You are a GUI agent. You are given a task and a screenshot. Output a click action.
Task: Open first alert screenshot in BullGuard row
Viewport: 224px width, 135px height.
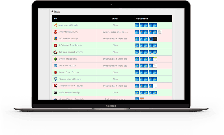(137, 52)
